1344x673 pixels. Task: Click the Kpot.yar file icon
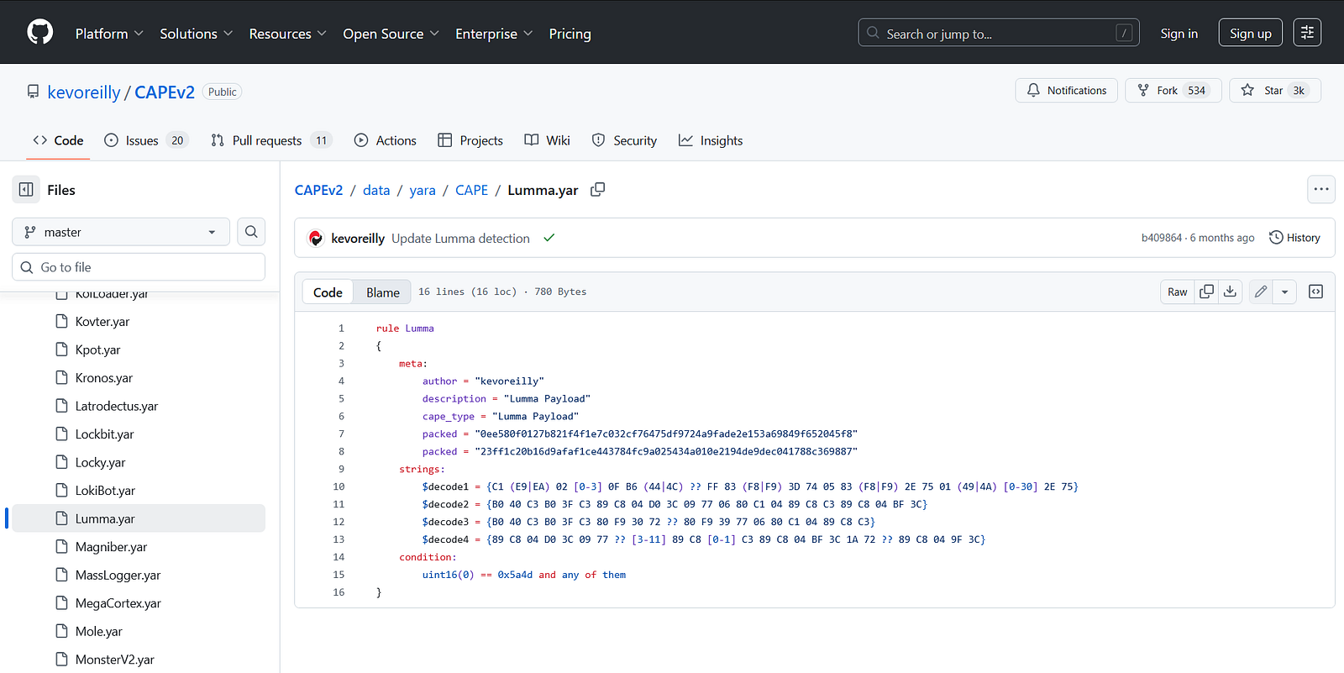pyautogui.click(x=61, y=350)
